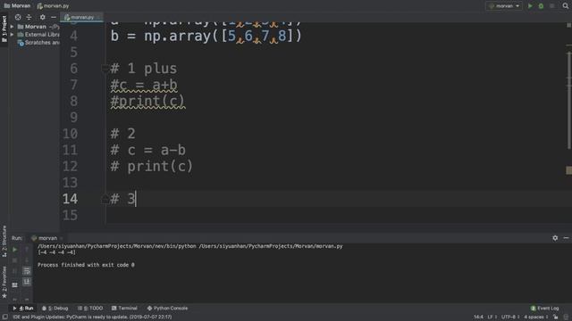This screenshot has width=572, height=321.
Task: Expand External Libraries tree node
Action: 12,35
